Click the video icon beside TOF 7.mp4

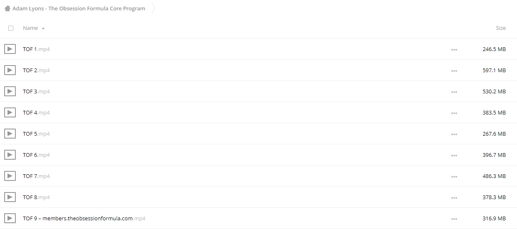(10, 176)
